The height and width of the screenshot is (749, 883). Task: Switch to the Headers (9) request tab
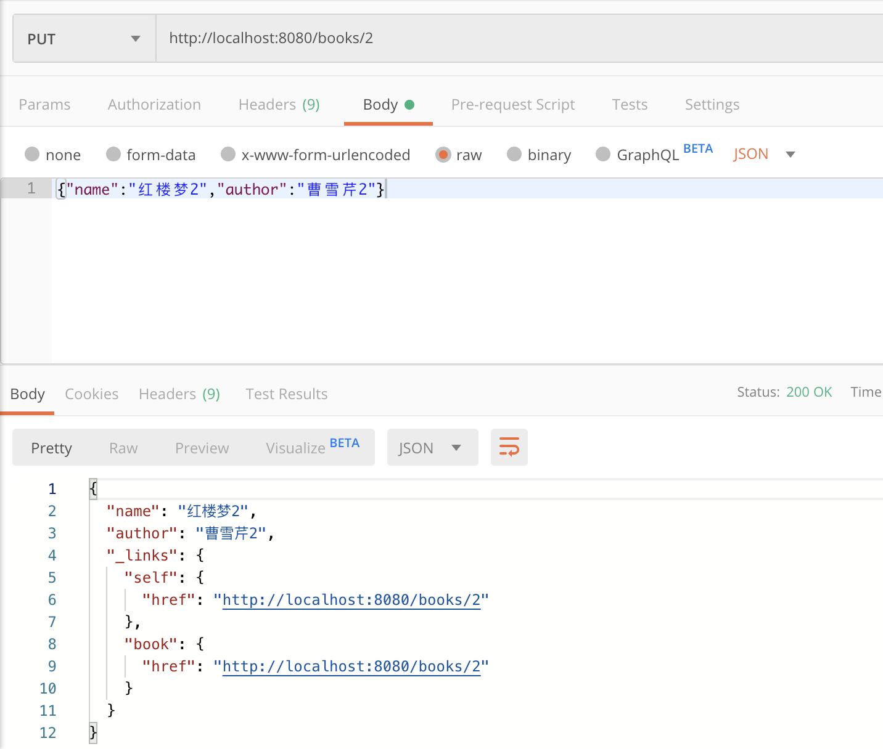pyautogui.click(x=279, y=104)
